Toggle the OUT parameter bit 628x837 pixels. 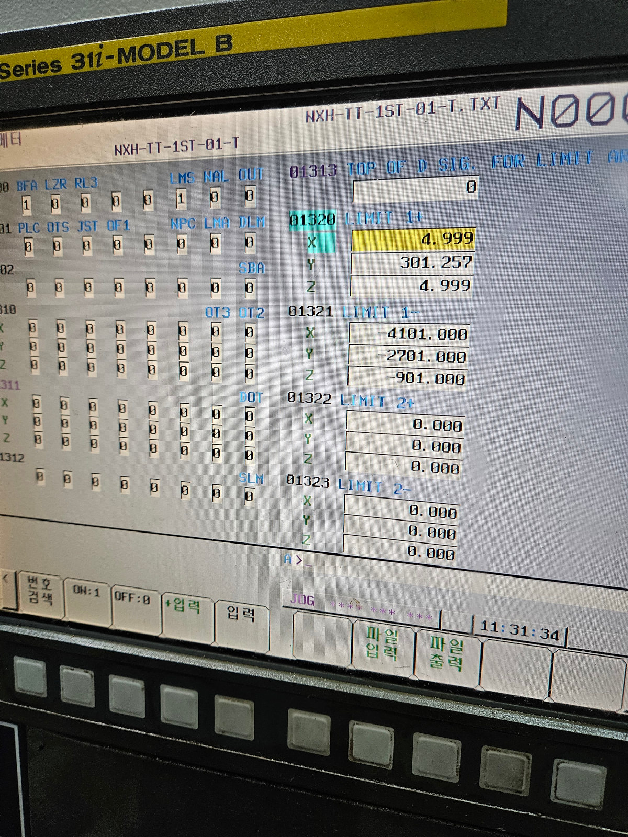click(250, 197)
